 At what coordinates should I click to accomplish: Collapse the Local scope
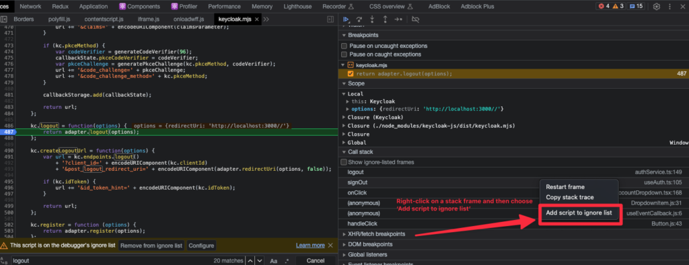pos(344,93)
